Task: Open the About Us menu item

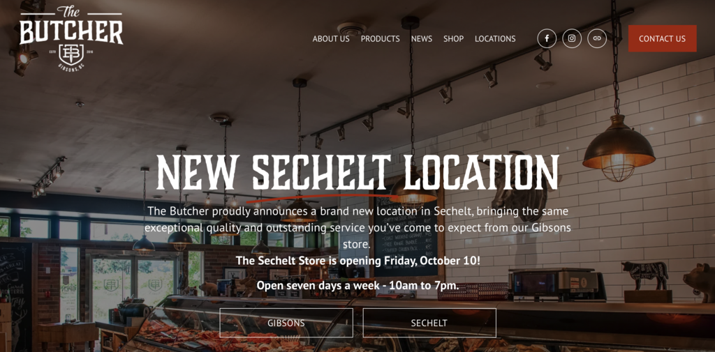Action: [x=331, y=39]
